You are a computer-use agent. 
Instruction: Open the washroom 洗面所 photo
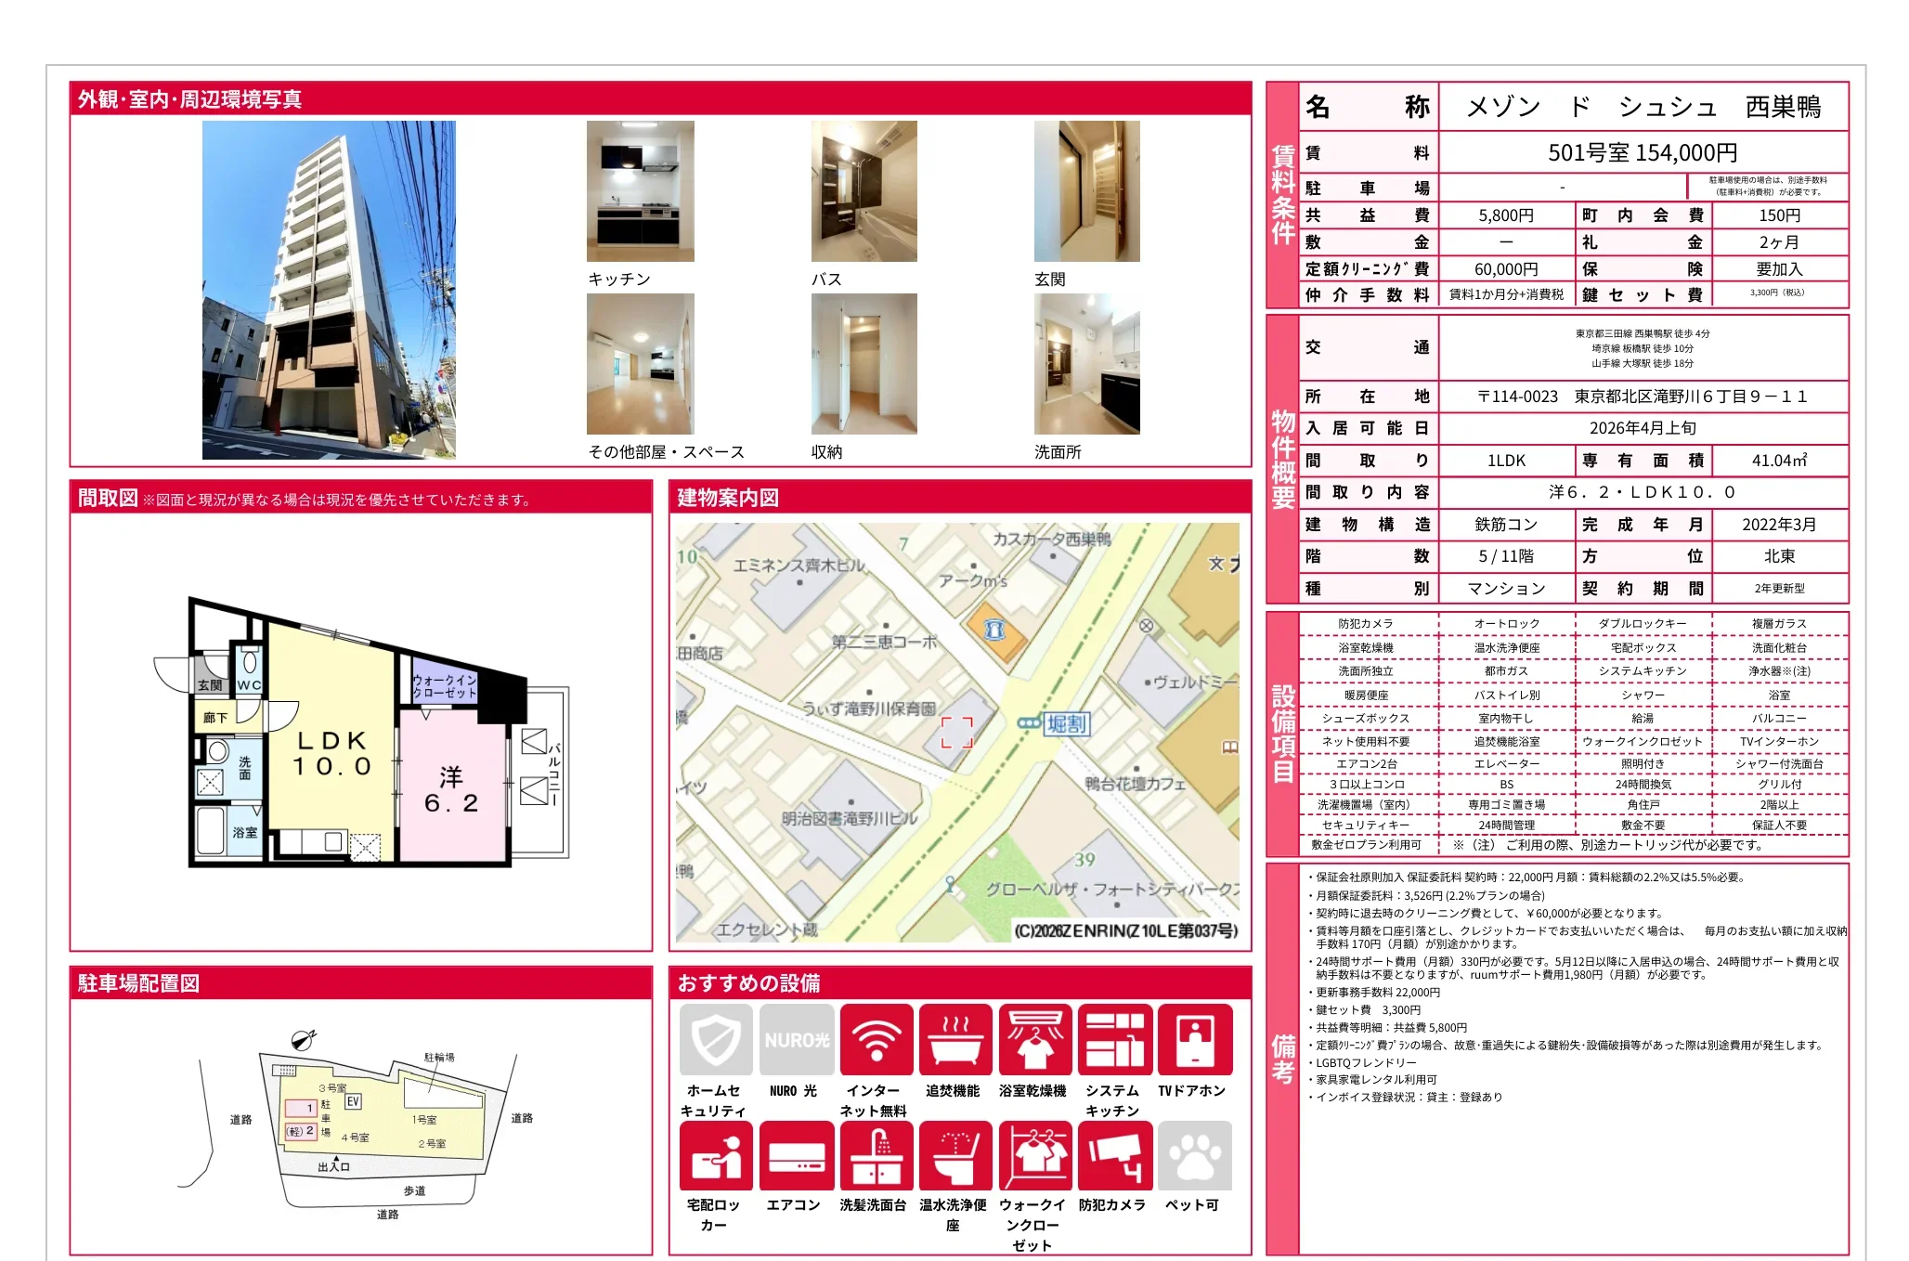click(1086, 364)
